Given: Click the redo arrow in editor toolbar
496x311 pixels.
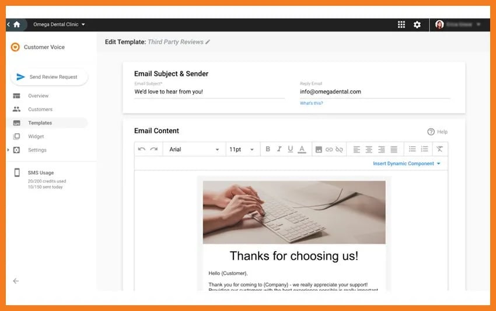Looking at the screenshot, I should click(x=153, y=150).
